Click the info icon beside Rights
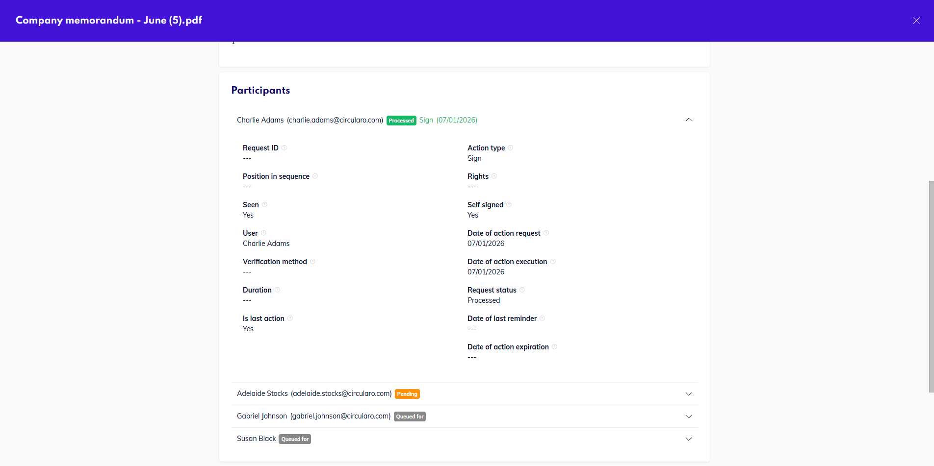This screenshot has height=466, width=934. click(494, 176)
